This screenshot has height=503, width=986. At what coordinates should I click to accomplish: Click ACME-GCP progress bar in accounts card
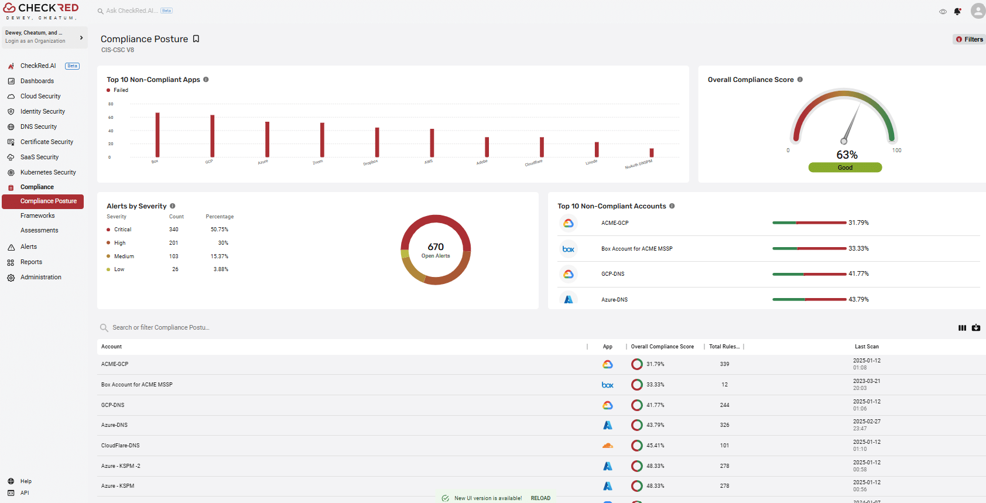809,223
